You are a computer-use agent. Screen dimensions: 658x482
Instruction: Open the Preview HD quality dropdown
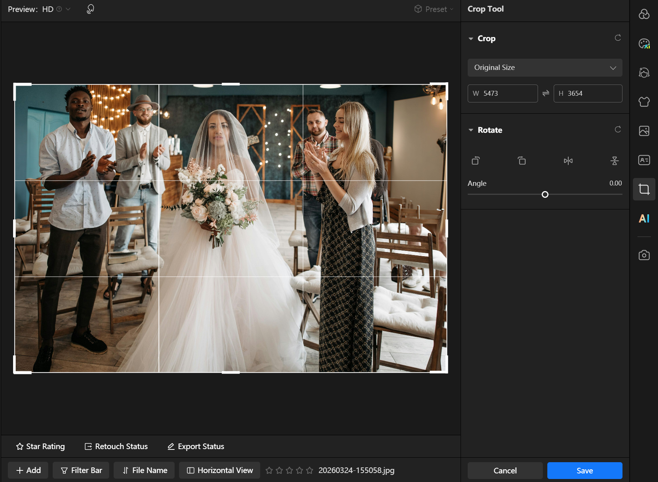click(68, 9)
